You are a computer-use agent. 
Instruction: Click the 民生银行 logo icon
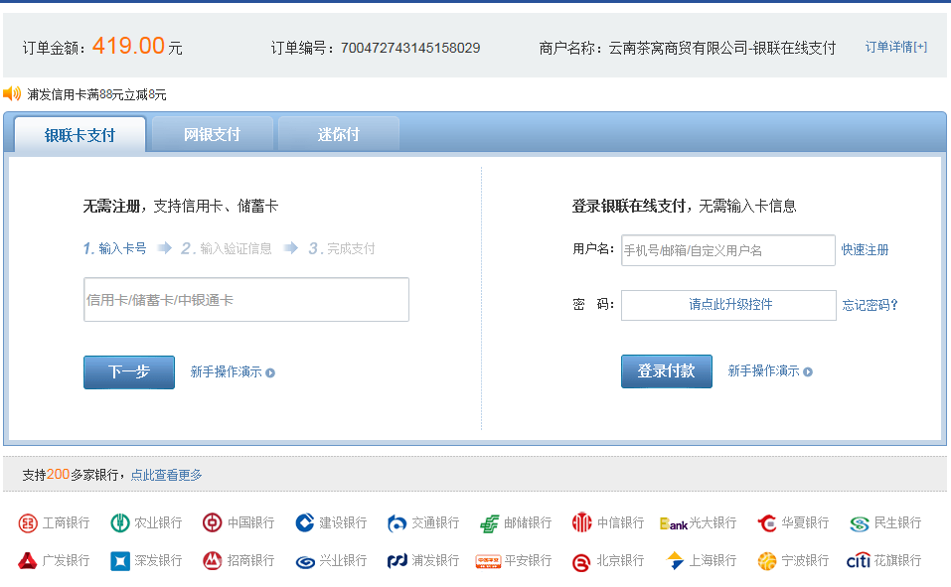[859, 522]
